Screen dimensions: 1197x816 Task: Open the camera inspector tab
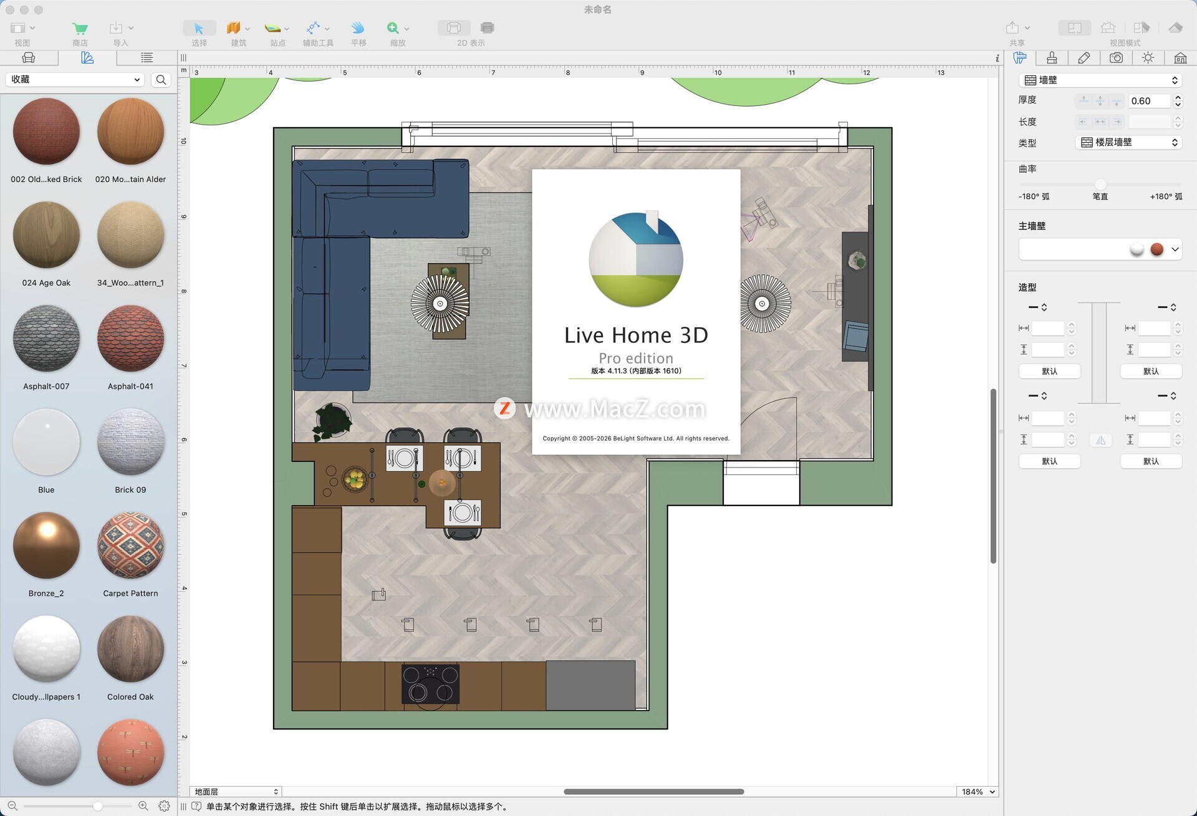click(1116, 58)
